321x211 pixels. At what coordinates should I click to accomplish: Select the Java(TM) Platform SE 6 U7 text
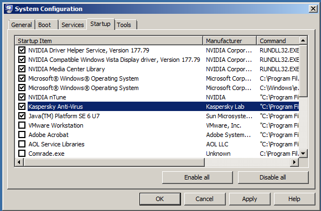click(64, 116)
